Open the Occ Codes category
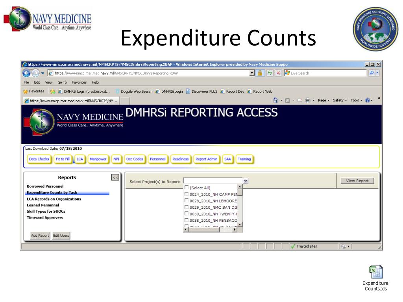This screenshot has height=302, width=403. (x=135, y=159)
